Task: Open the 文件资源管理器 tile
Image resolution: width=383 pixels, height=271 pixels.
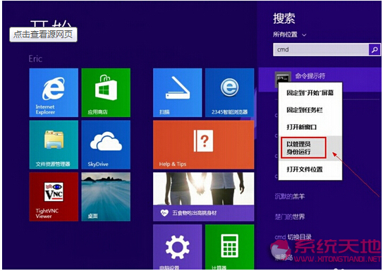Action: [x=54, y=145]
